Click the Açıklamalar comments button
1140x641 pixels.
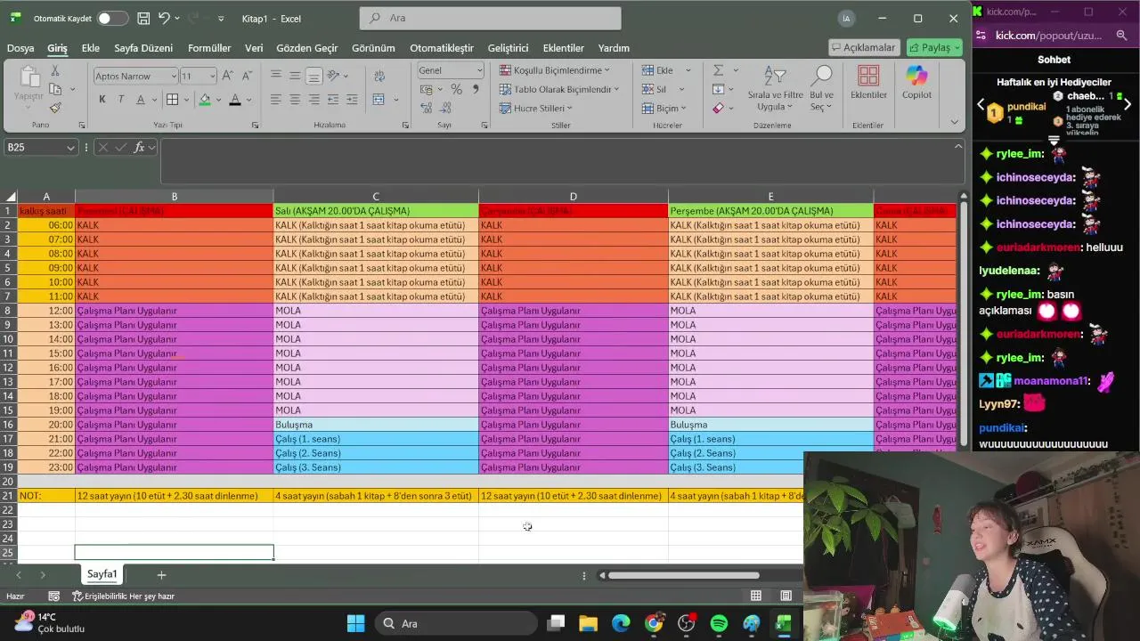[863, 47]
